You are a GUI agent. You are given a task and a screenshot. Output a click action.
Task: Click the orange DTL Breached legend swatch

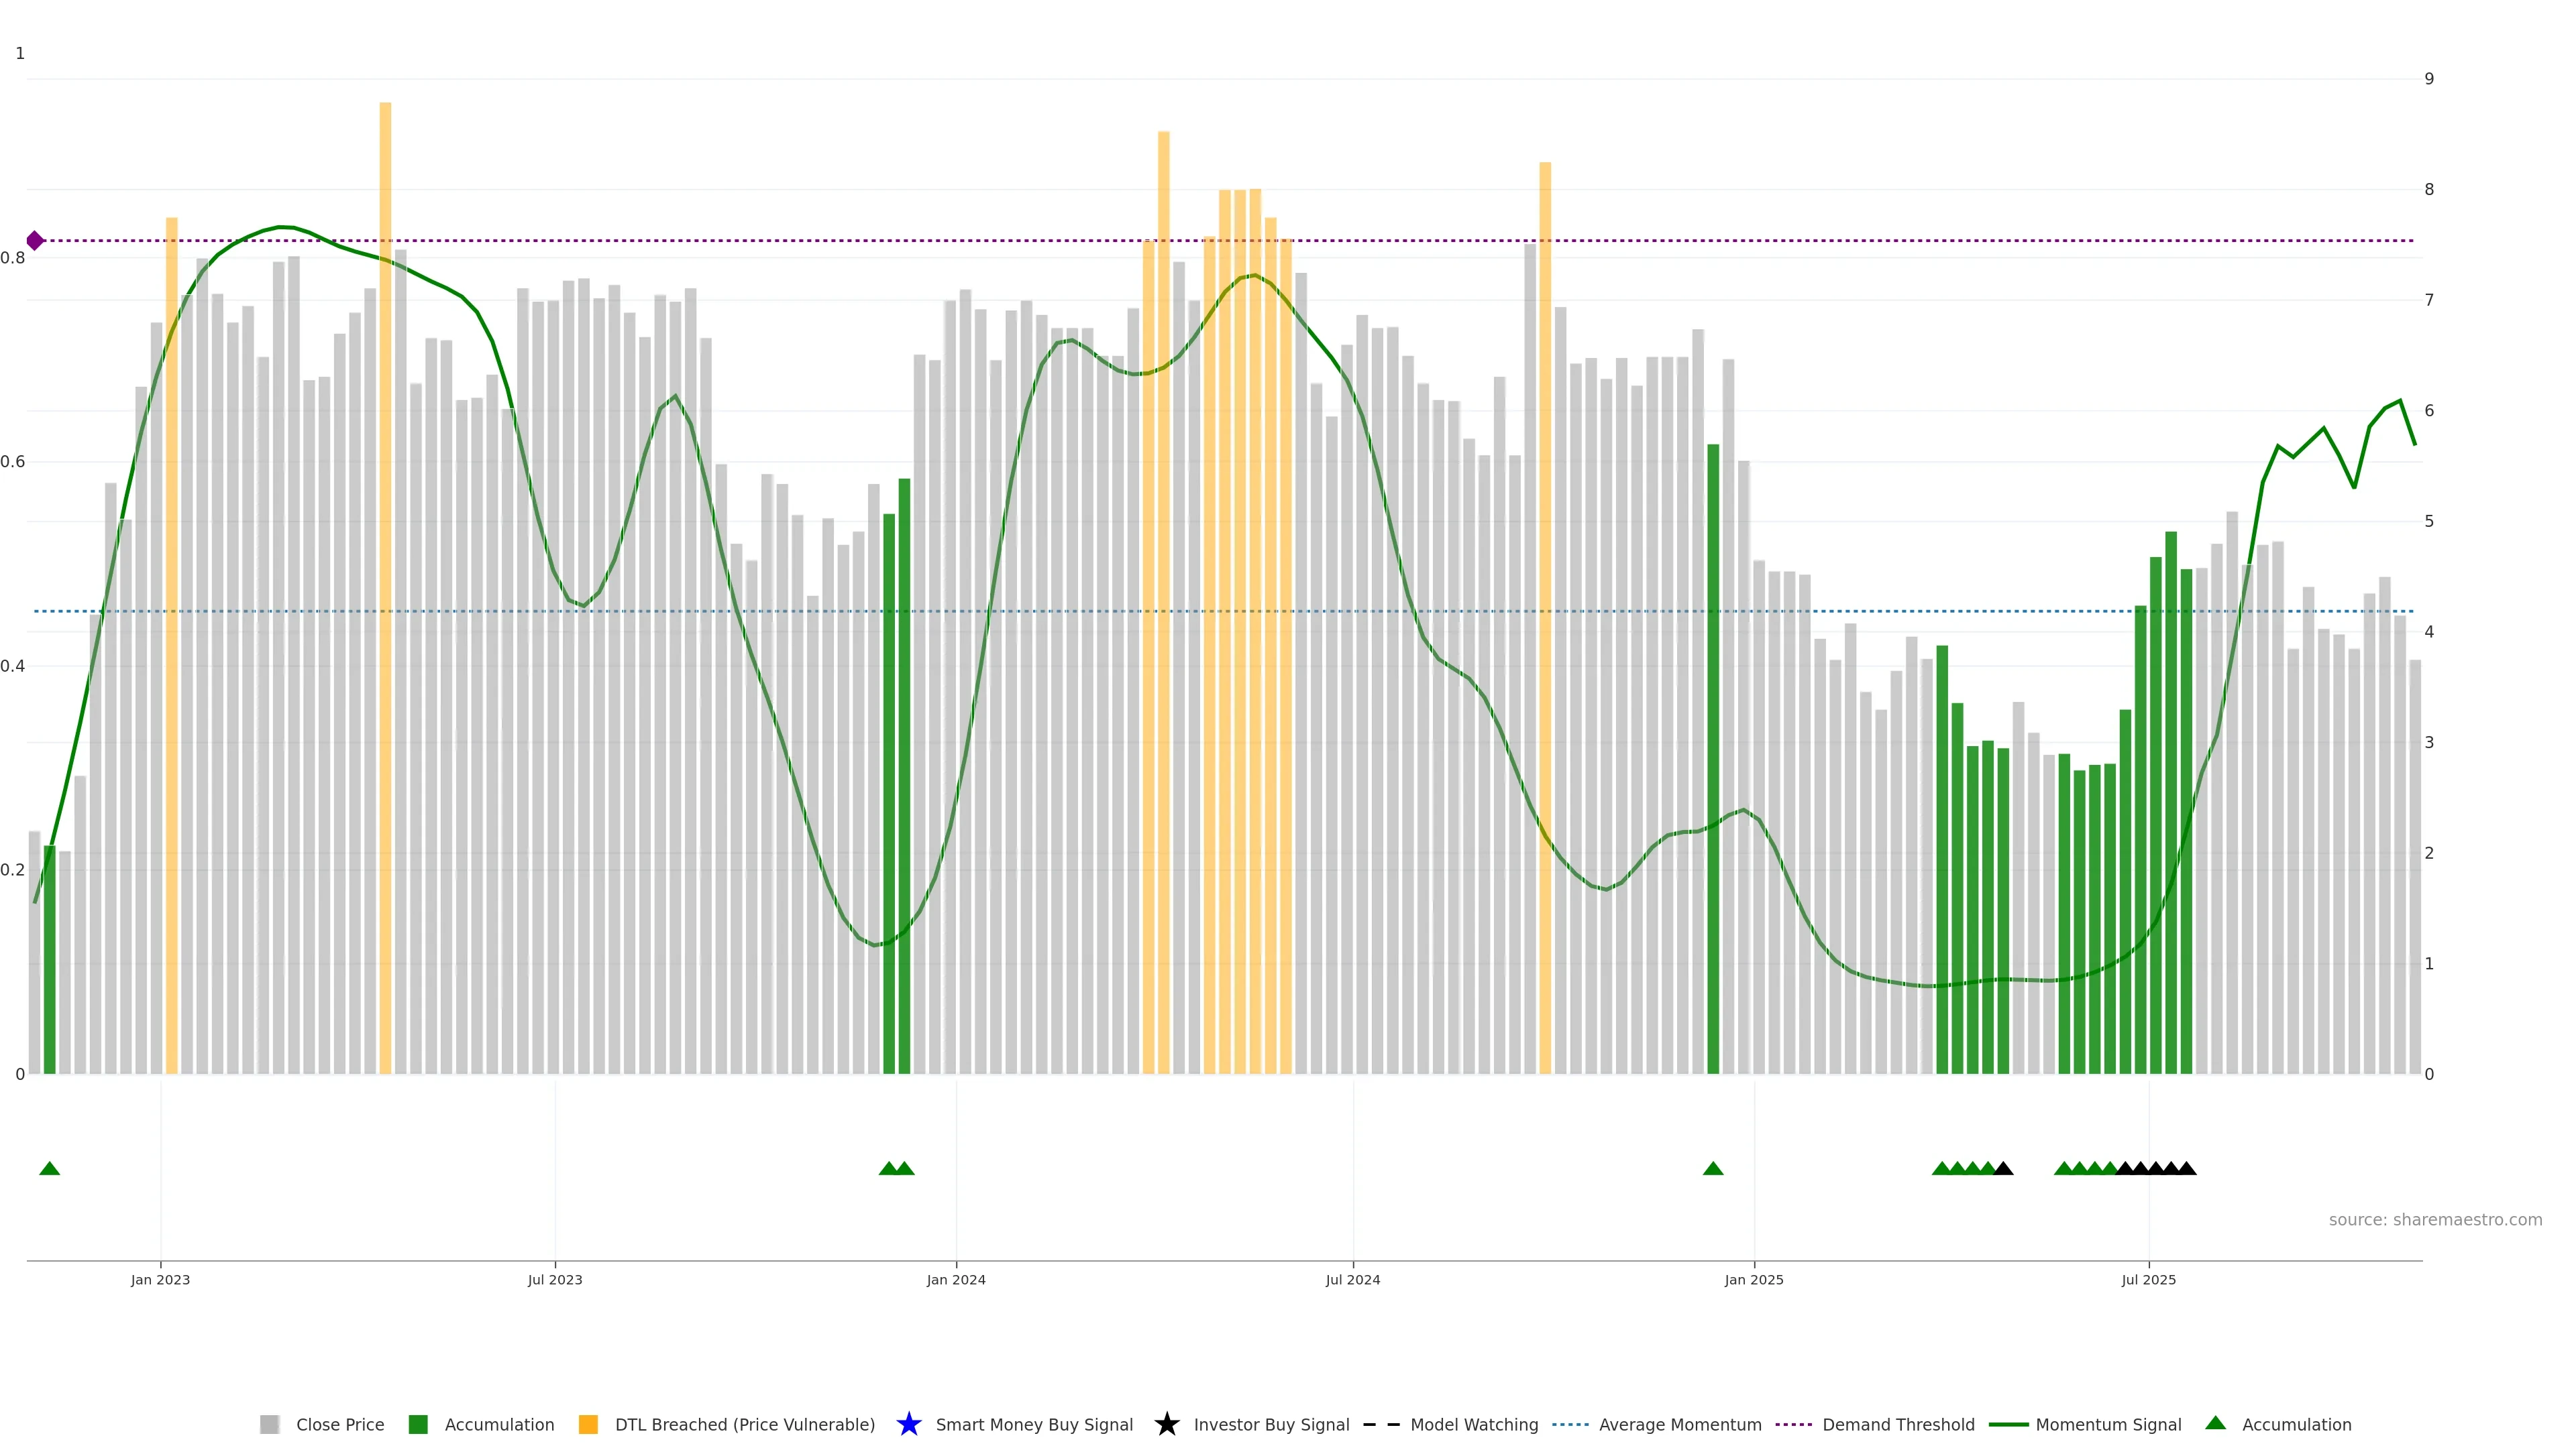(588, 1424)
